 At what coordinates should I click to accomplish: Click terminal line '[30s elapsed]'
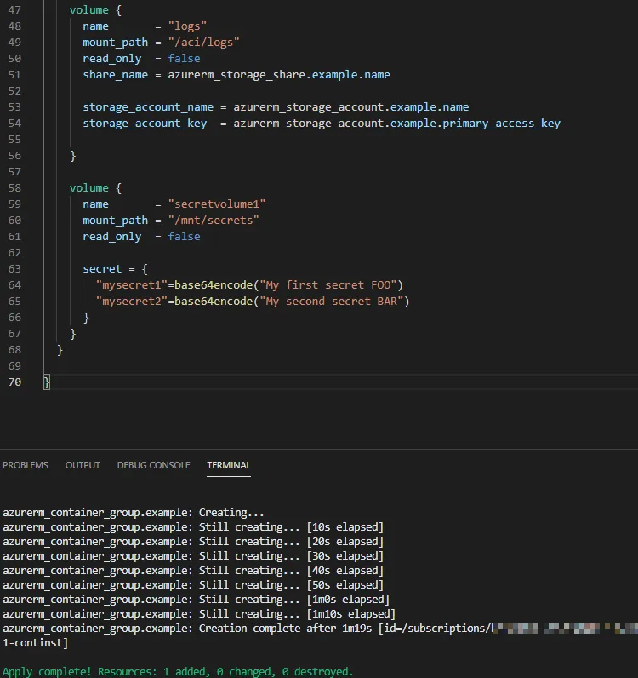coord(193,556)
